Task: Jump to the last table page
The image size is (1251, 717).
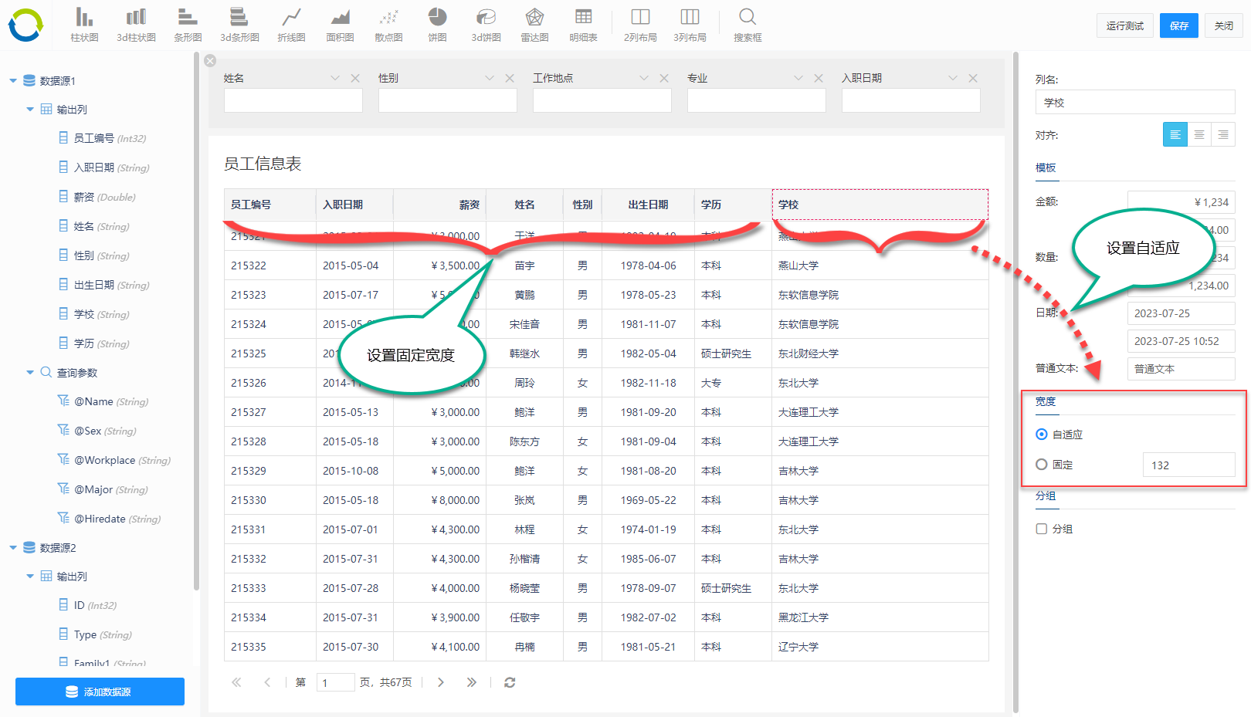Action: point(472,682)
